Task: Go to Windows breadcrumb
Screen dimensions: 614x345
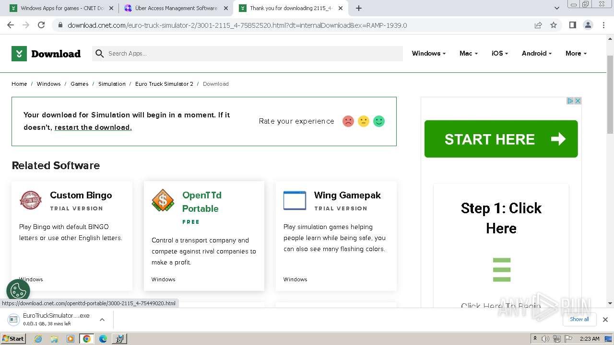Action: [x=48, y=84]
